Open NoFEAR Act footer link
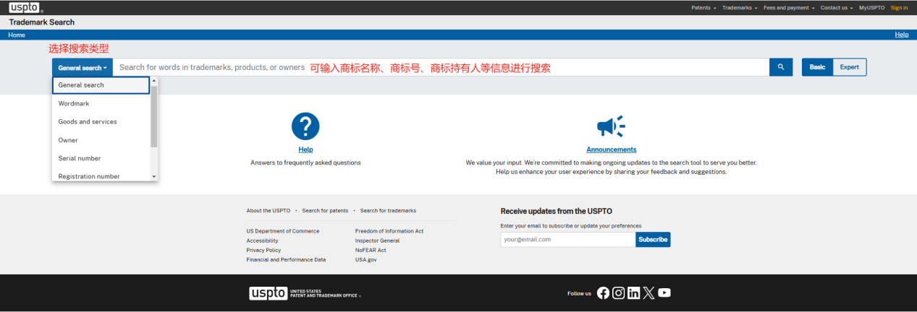The width and height of the screenshot is (917, 312). pos(371,250)
